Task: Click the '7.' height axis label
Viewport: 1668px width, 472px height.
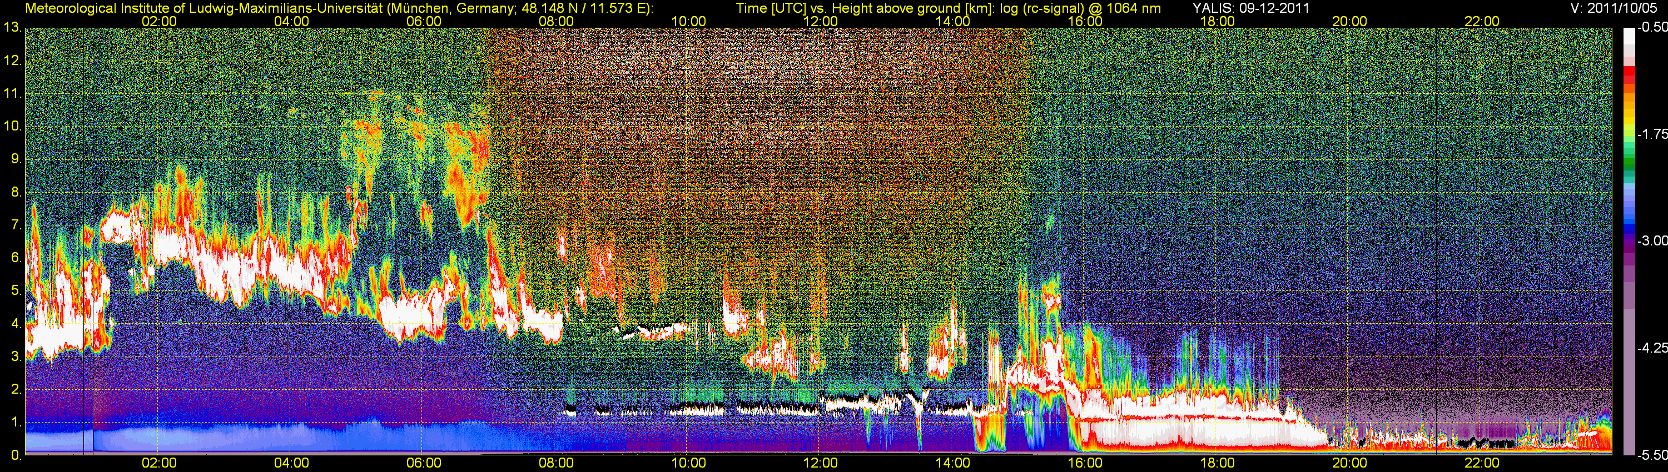Action: [16, 225]
